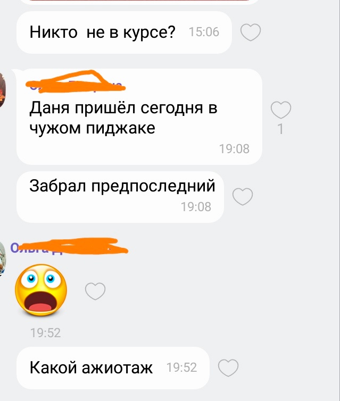The width and height of the screenshot is (340, 401).
Task: Select the "Никто не в курсе?" message bubble
Action: 124,32
